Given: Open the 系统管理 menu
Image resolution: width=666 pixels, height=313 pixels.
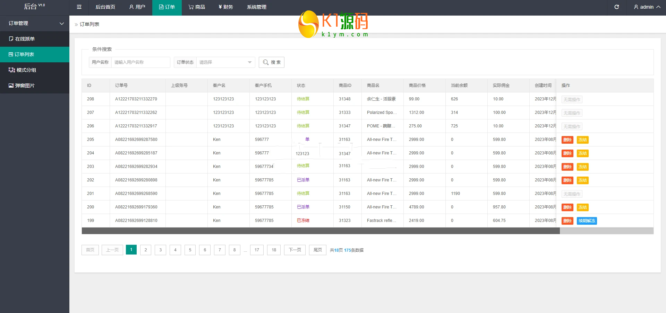Looking at the screenshot, I should pos(256,7).
